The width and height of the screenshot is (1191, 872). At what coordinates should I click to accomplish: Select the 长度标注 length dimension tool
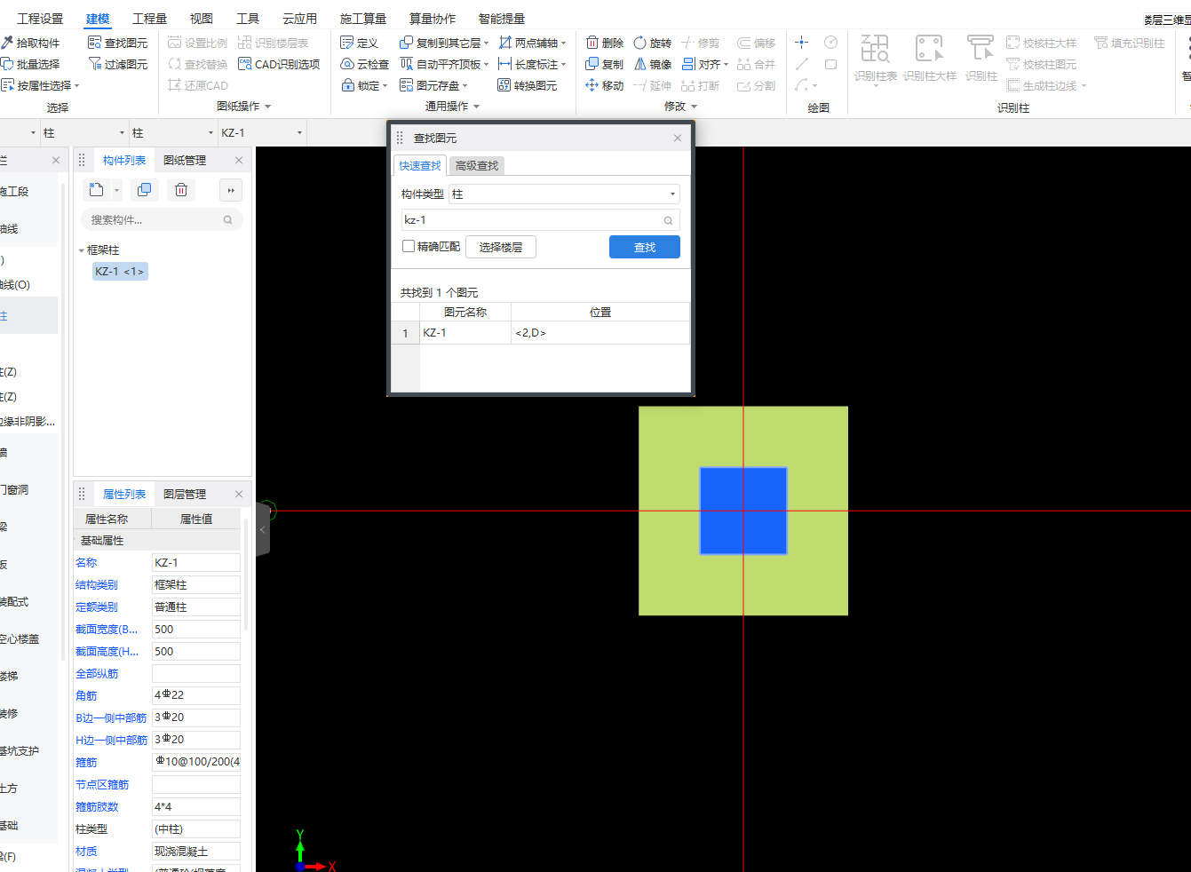pos(528,64)
